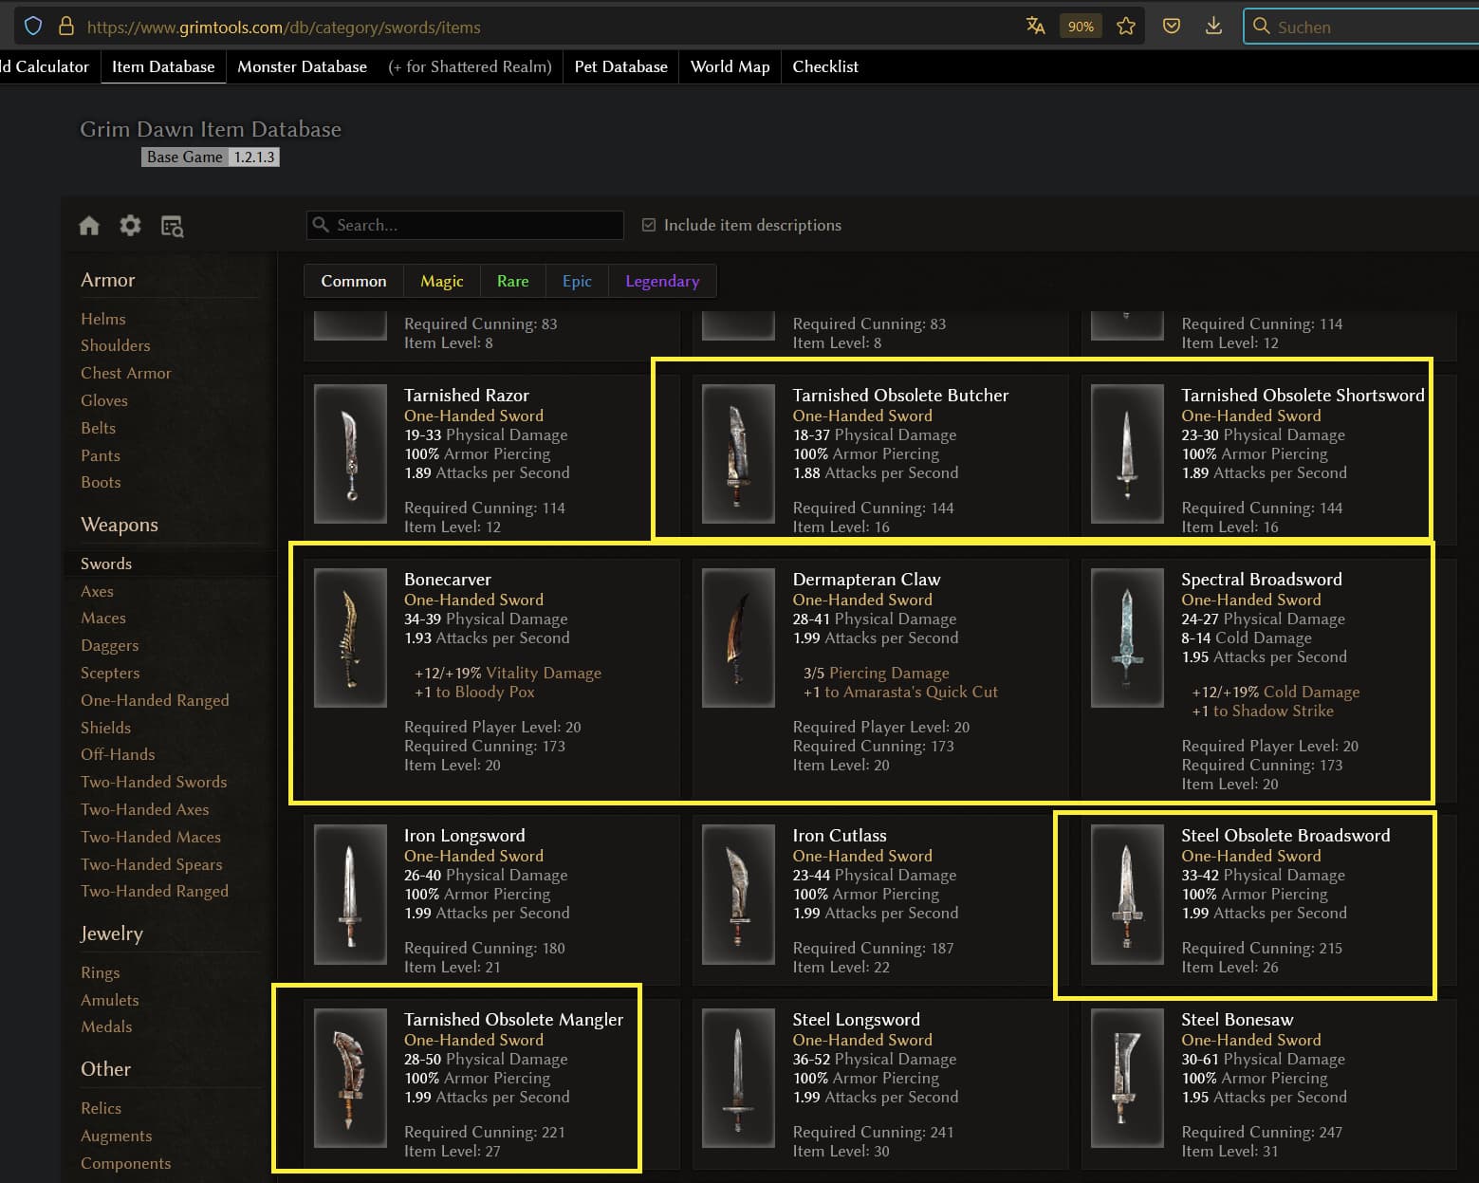Click the shield tracking protection icon
The height and width of the screenshot is (1183, 1479).
[33, 26]
